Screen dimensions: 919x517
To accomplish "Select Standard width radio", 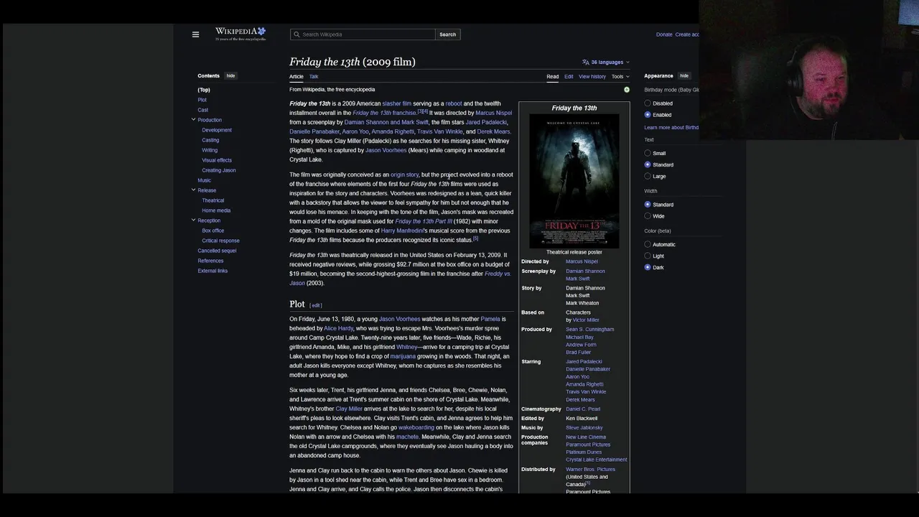I will tap(648, 205).
